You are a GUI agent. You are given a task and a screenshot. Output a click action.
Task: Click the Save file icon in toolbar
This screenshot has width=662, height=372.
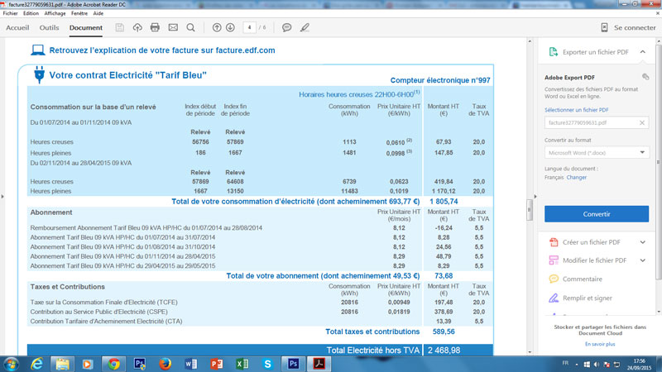coord(119,27)
